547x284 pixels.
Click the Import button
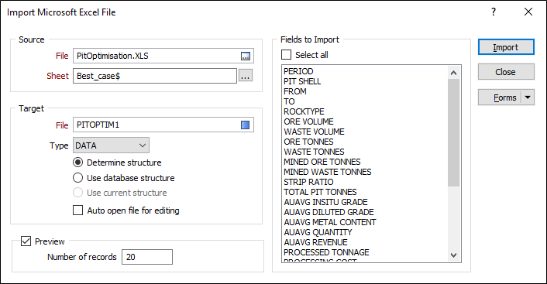[506, 47]
